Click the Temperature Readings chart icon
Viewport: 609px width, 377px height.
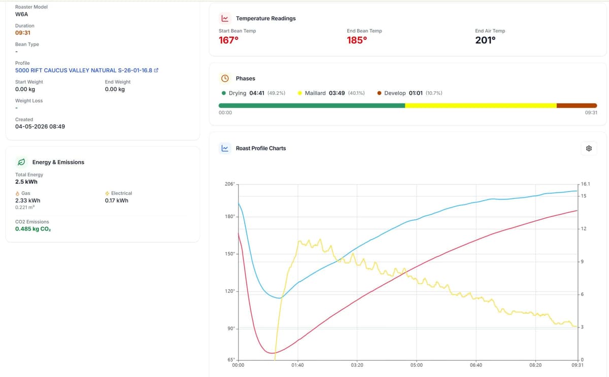pyautogui.click(x=225, y=18)
